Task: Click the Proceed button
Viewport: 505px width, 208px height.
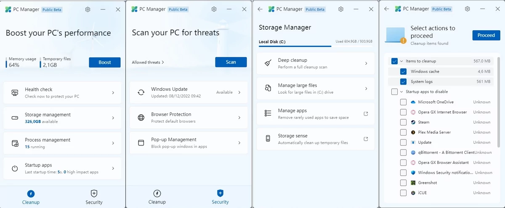Action: [x=486, y=35]
